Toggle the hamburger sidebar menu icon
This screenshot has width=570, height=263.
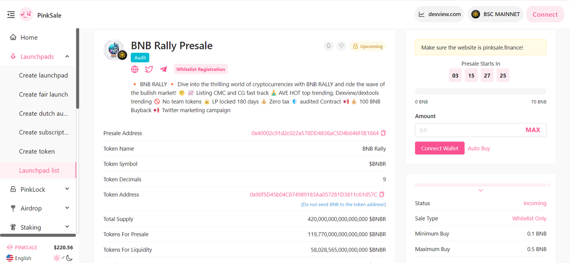tap(11, 15)
